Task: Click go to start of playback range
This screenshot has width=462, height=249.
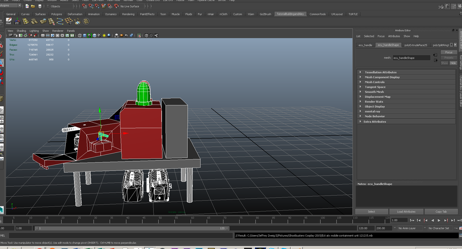Action: 412,220
